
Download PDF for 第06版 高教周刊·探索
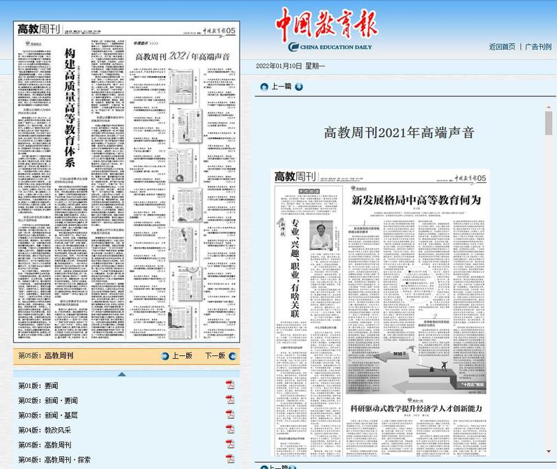(230, 459)
